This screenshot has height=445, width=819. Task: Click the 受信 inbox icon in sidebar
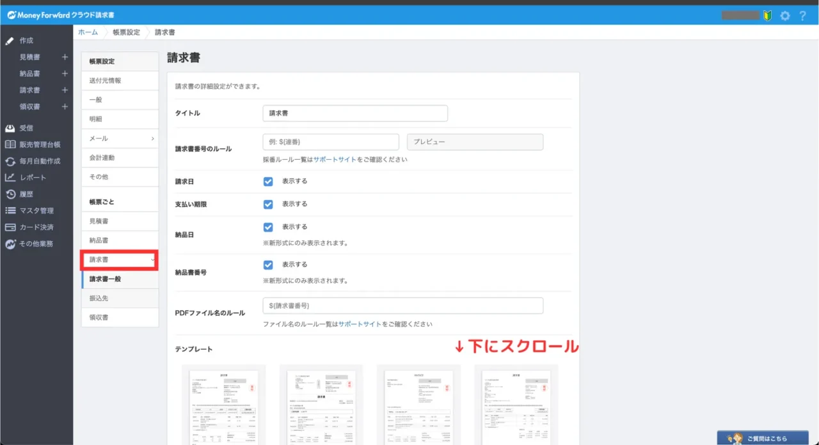pos(10,128)
